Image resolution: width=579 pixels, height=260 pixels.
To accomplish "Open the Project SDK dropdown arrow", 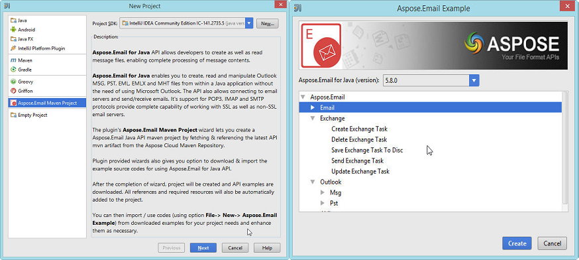I will point(249,23).
